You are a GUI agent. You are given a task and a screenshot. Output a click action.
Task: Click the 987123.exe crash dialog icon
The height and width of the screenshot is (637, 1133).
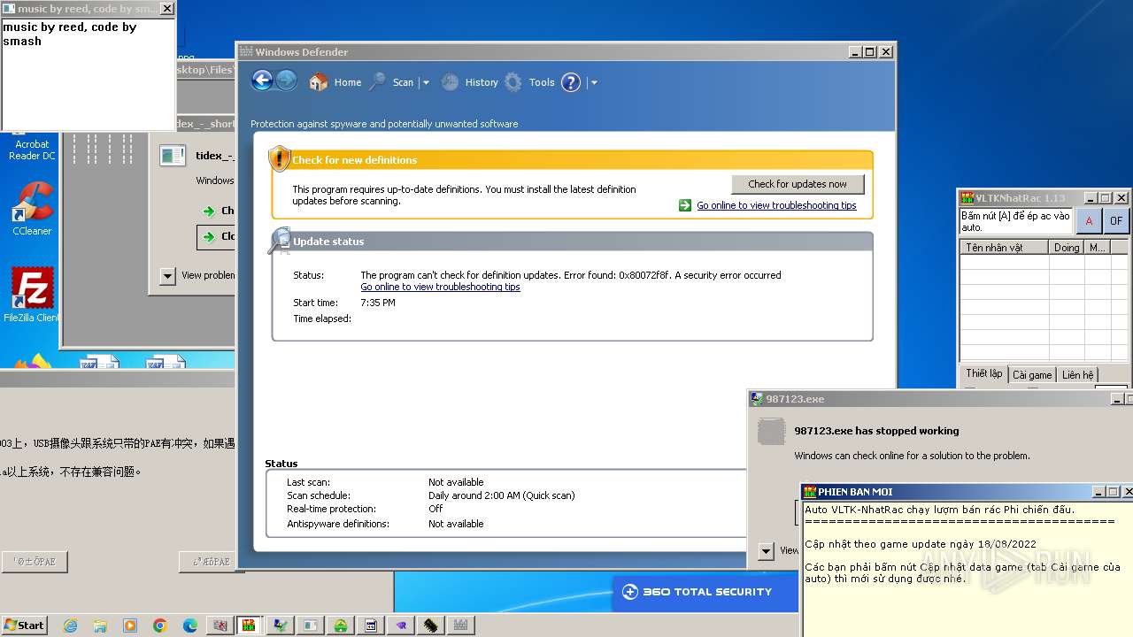(772, 432)
